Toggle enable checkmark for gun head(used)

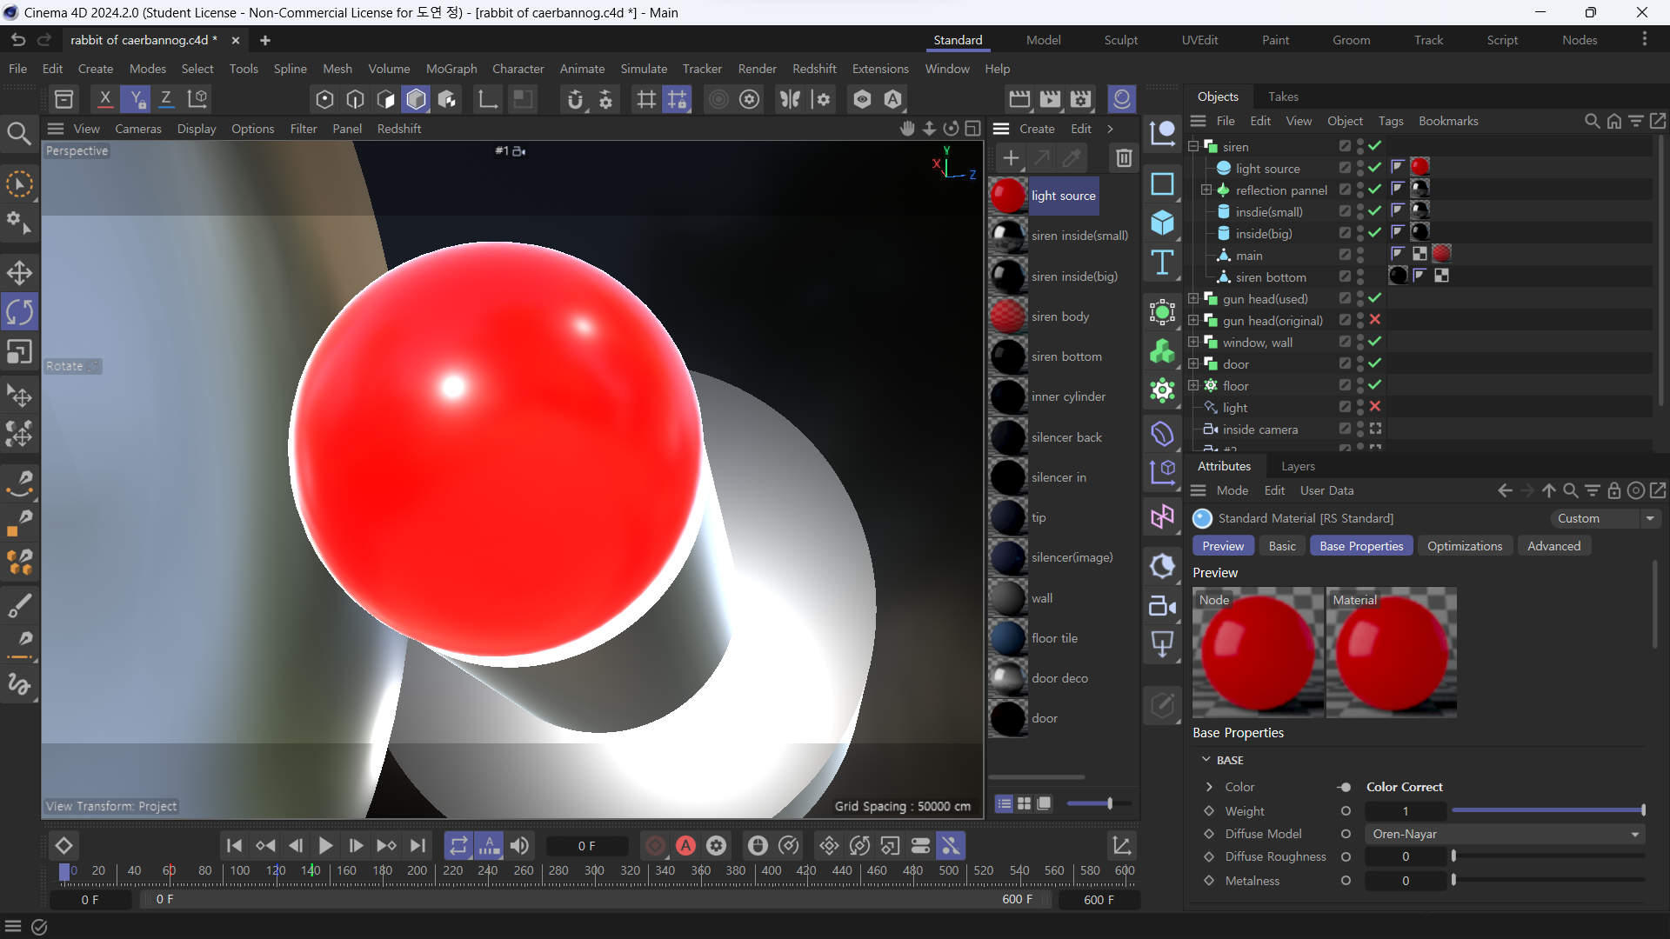pos(1375,298)
